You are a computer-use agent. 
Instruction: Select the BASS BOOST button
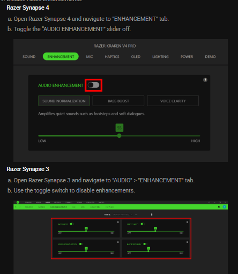pyautogui.click(x=118, y=101)
